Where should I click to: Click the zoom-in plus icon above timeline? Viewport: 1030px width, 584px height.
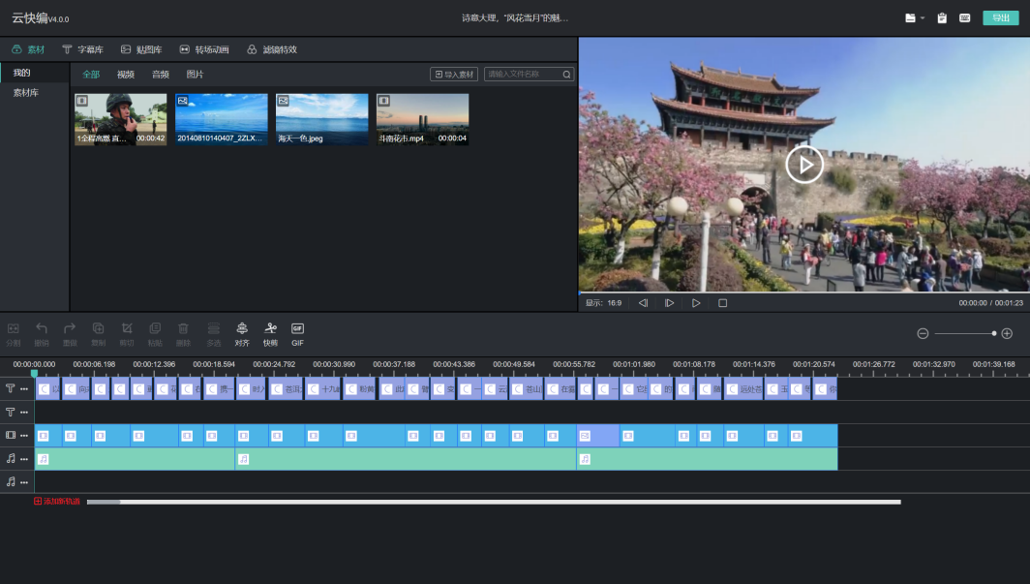(x=1007, y=333)
